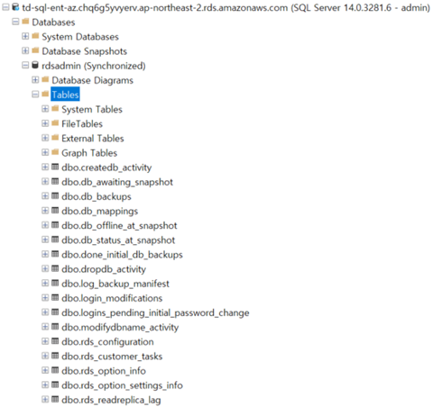The image size is (433, 407).
Task: Select dbo.rds_option_settings_info table name
Action: click(122, 385)
